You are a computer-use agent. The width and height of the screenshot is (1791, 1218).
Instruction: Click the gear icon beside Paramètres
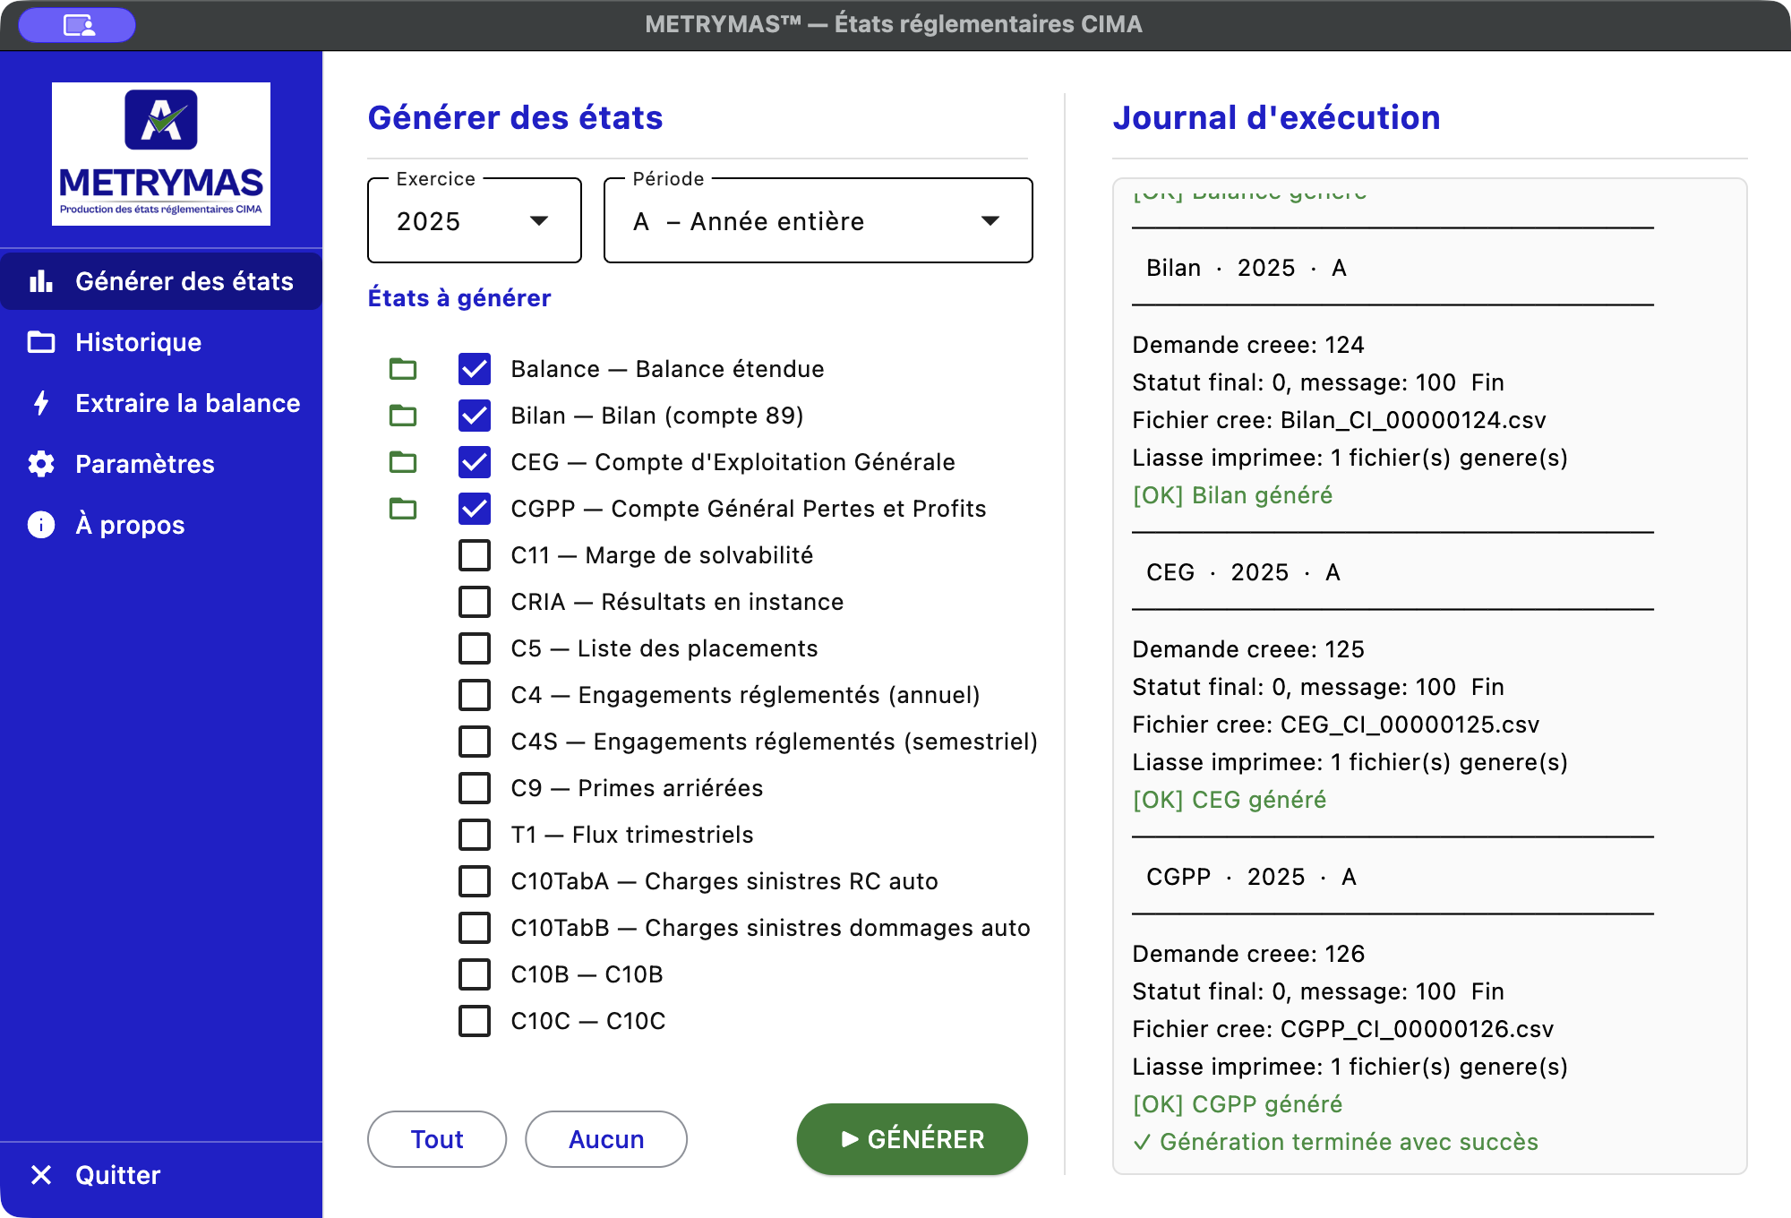41,464
